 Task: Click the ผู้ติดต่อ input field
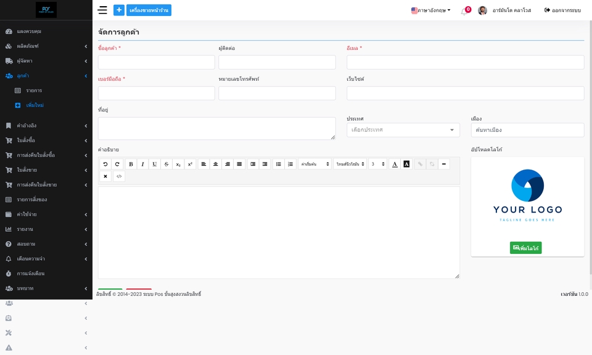tap(277, 62)
